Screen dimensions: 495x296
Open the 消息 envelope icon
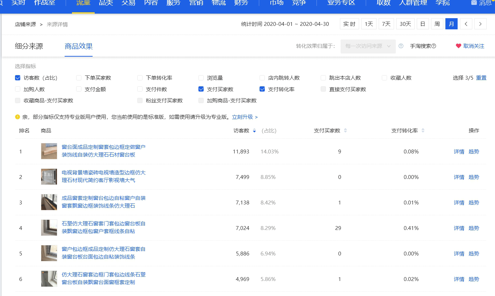(x=474, y=3)
